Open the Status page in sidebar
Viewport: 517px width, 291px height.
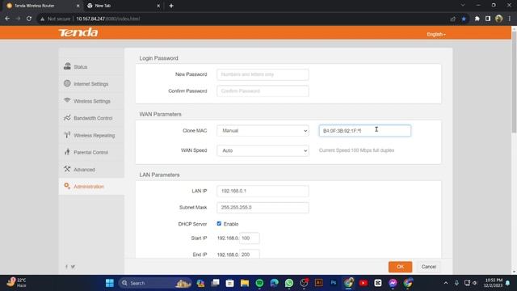click(81, 67)
